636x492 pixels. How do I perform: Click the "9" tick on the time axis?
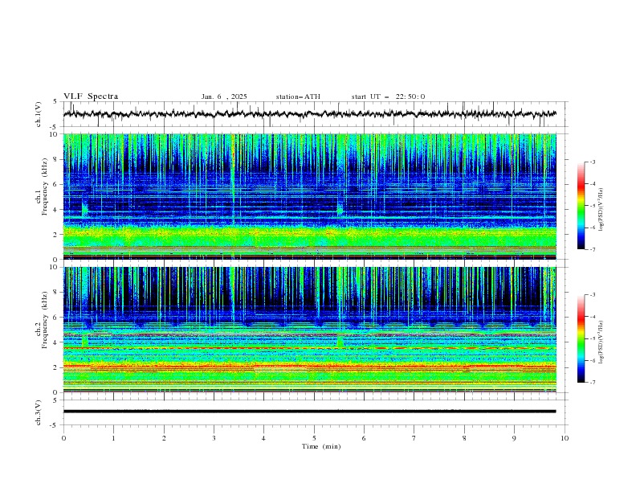[514, 438]
